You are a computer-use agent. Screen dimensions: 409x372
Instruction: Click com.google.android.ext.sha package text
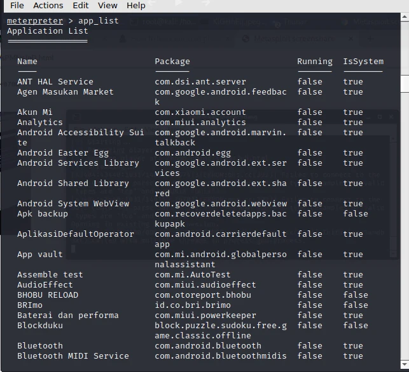pos(221,183)
